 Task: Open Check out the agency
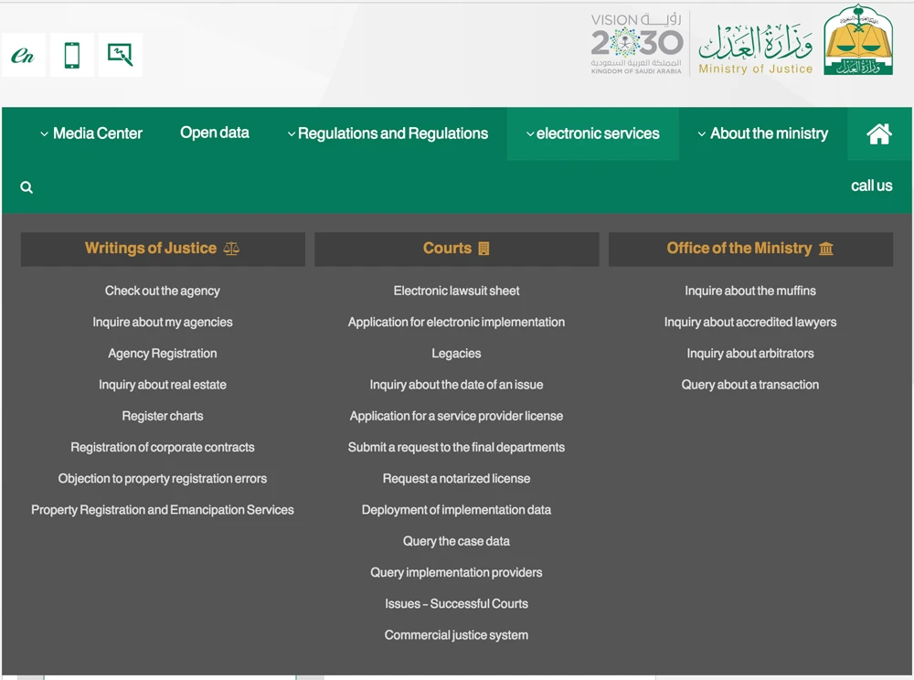(163, 291)
